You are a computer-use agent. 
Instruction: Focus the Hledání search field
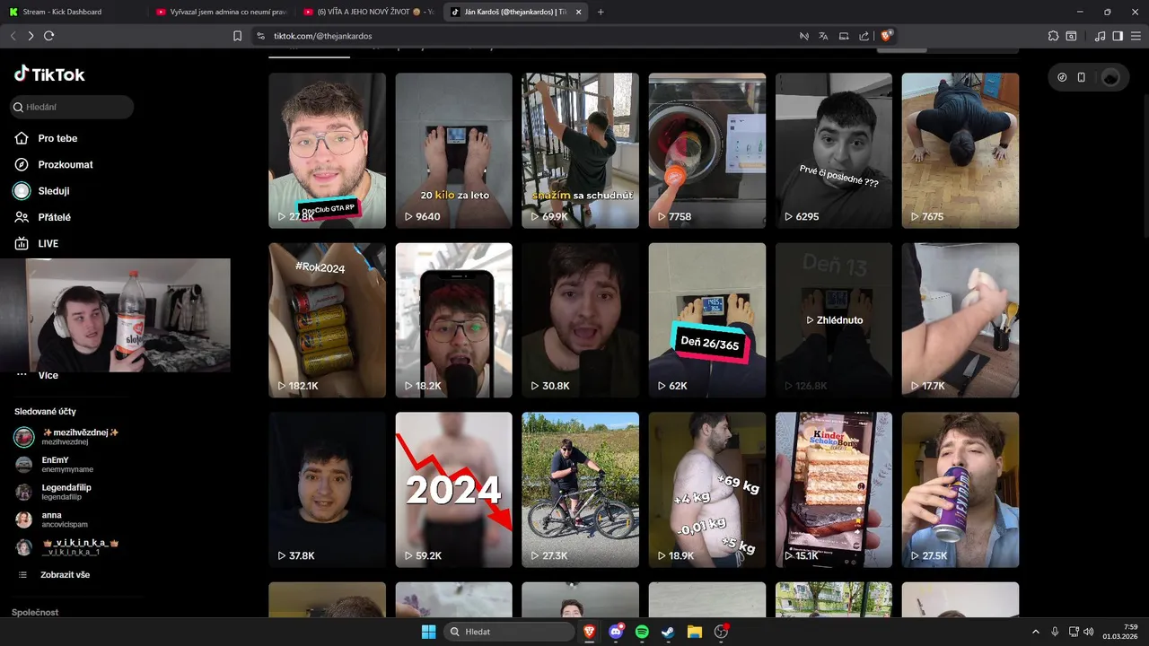72,107
